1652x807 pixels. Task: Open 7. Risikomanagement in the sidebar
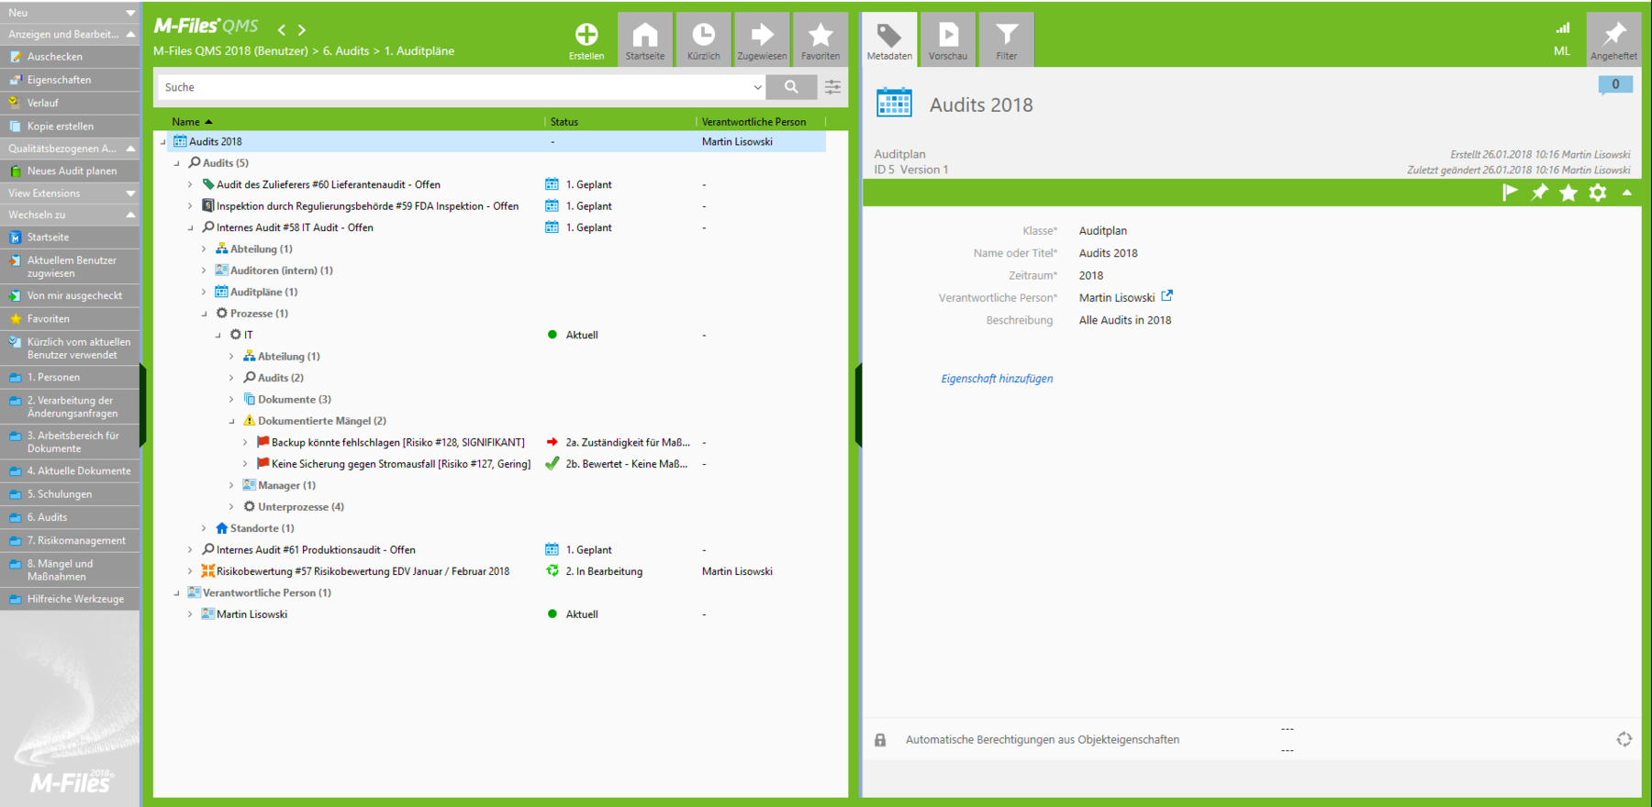pos(70,541)
